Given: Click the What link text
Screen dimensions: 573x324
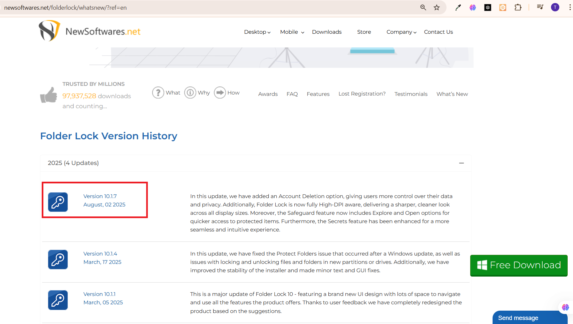Looking at the screenshot, I should (x=173, y=93).
